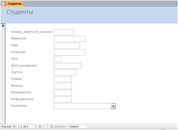Close the Студенты form window
The height and width of the screenshot is (130, 178).
click(x=176, y=4)
